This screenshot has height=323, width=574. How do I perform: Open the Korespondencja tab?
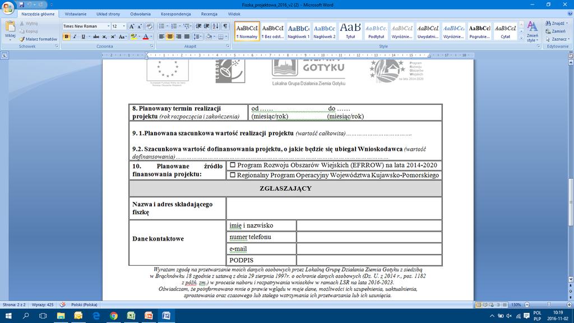point(175,14)
